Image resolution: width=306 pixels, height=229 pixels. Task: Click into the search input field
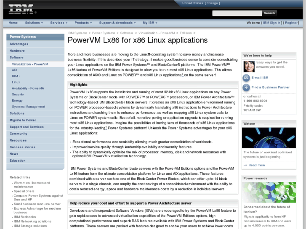[x=237, y=13]
